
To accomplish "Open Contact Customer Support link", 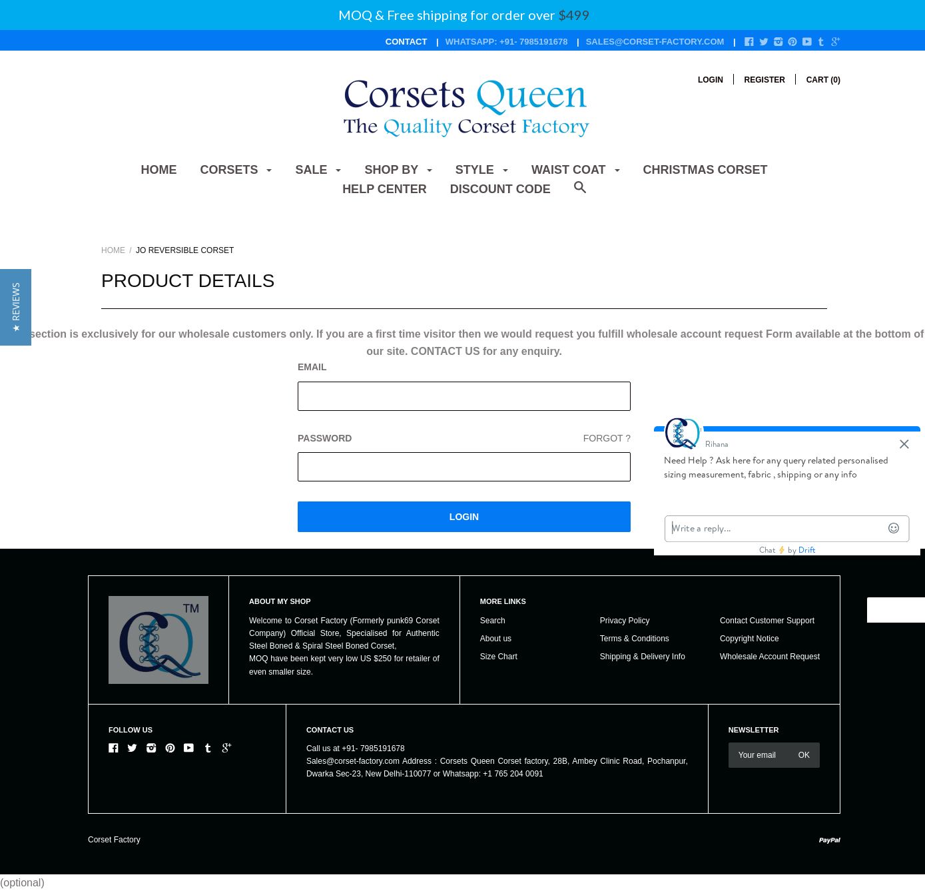I will (767, 621).
